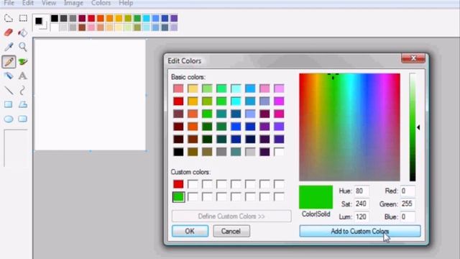
Task: Choose the Brush tool
Action: click(23, 61)
